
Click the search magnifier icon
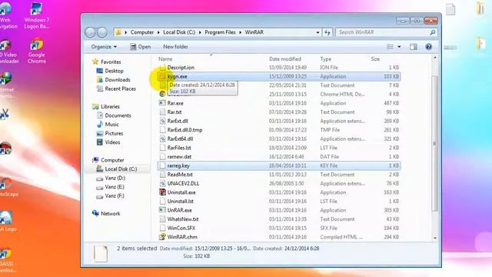(433, 32)
